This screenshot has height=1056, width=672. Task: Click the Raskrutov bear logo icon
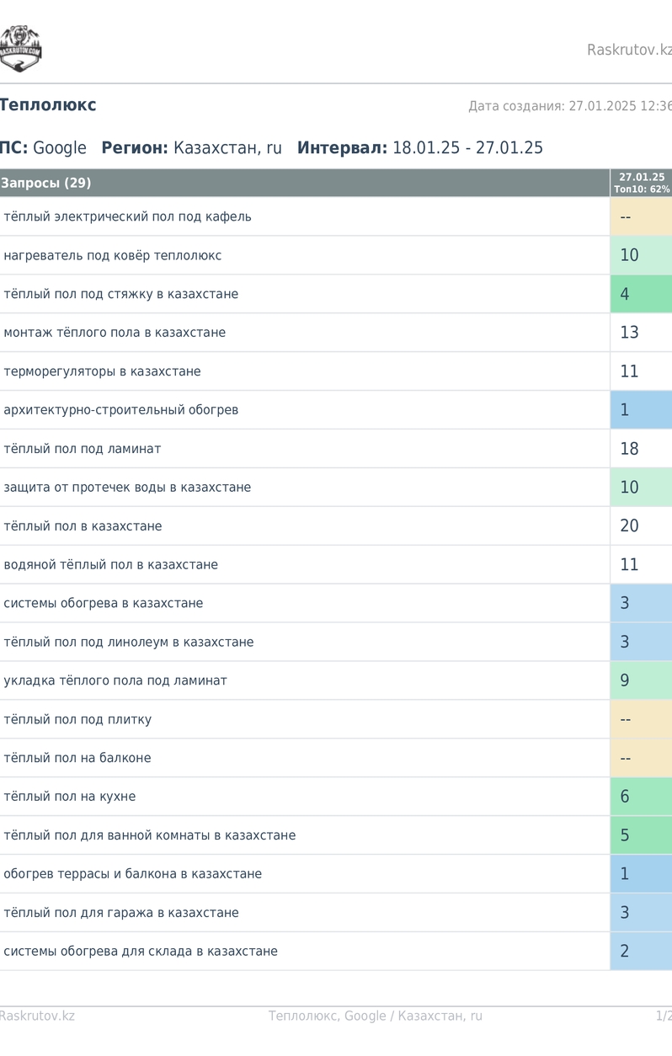pos(20,49)
